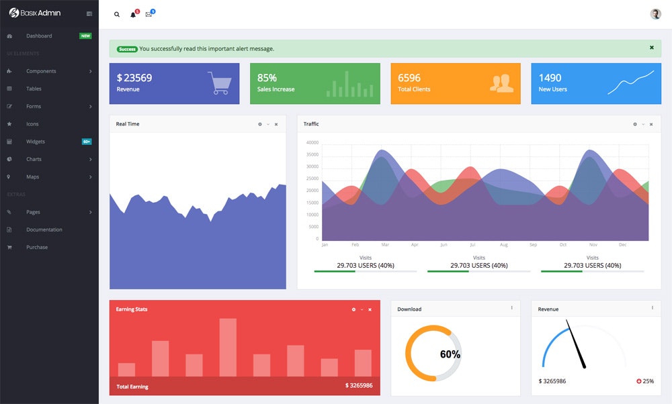Open the Widgets sidebar menu item
Screen dimensions: 672x404
click(37, 142)
